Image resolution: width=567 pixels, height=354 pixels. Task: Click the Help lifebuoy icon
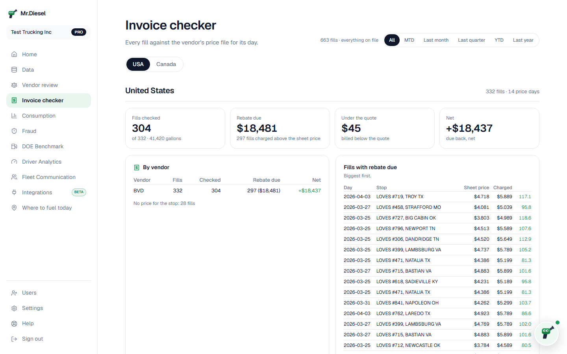coord(14,323)
